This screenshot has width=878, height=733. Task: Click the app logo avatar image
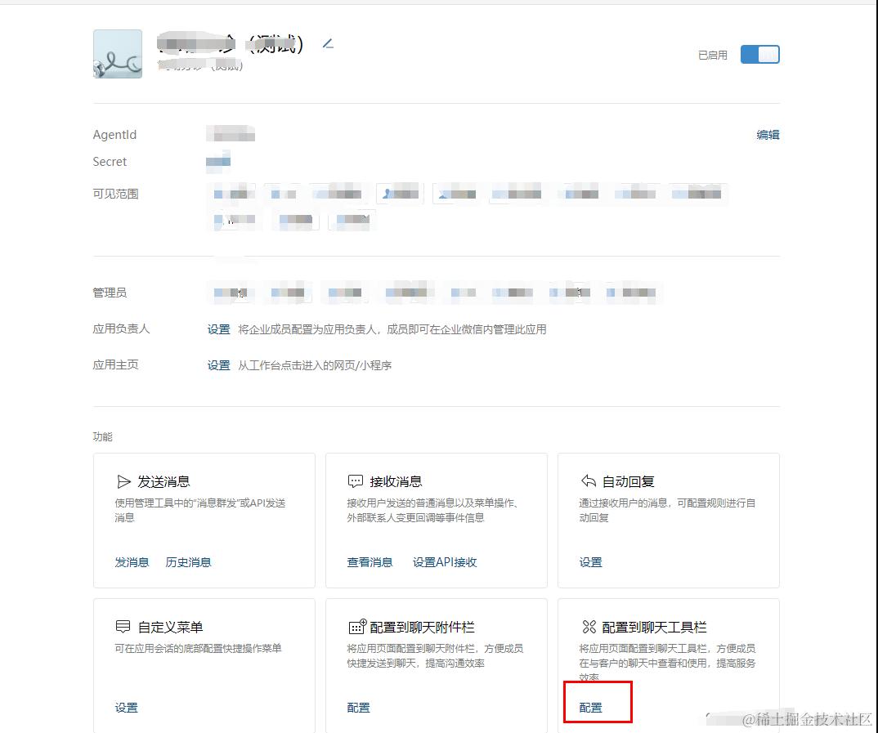point(118,54)
